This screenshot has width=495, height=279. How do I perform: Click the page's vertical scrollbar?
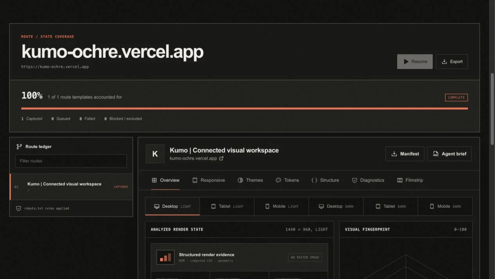pos(492,108)
